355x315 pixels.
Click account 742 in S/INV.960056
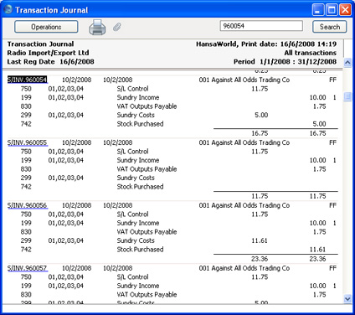(x=26, y=250)
